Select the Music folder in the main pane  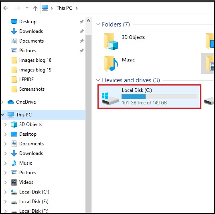119,64
